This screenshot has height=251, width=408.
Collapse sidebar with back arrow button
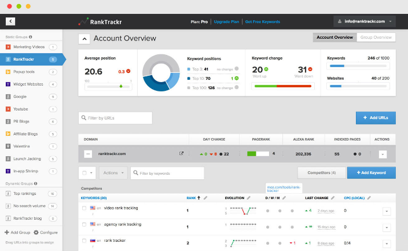pyautogui.click(x=10, y=21)
